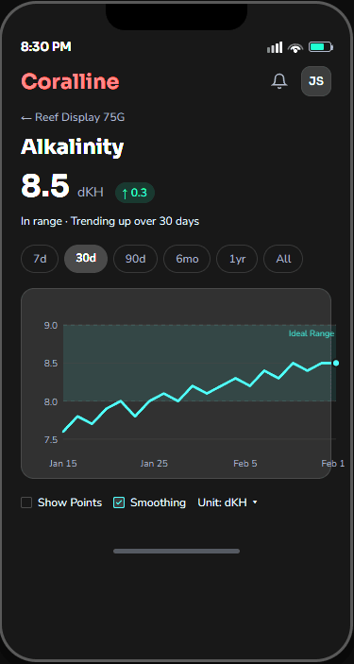Switch to the 6mo range
354x664 pixels.
coord(187,259)
